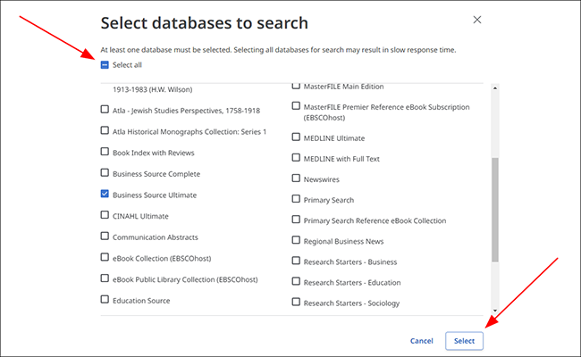Tick the MEDLINE Ultimate checkbox

(296, 137)
